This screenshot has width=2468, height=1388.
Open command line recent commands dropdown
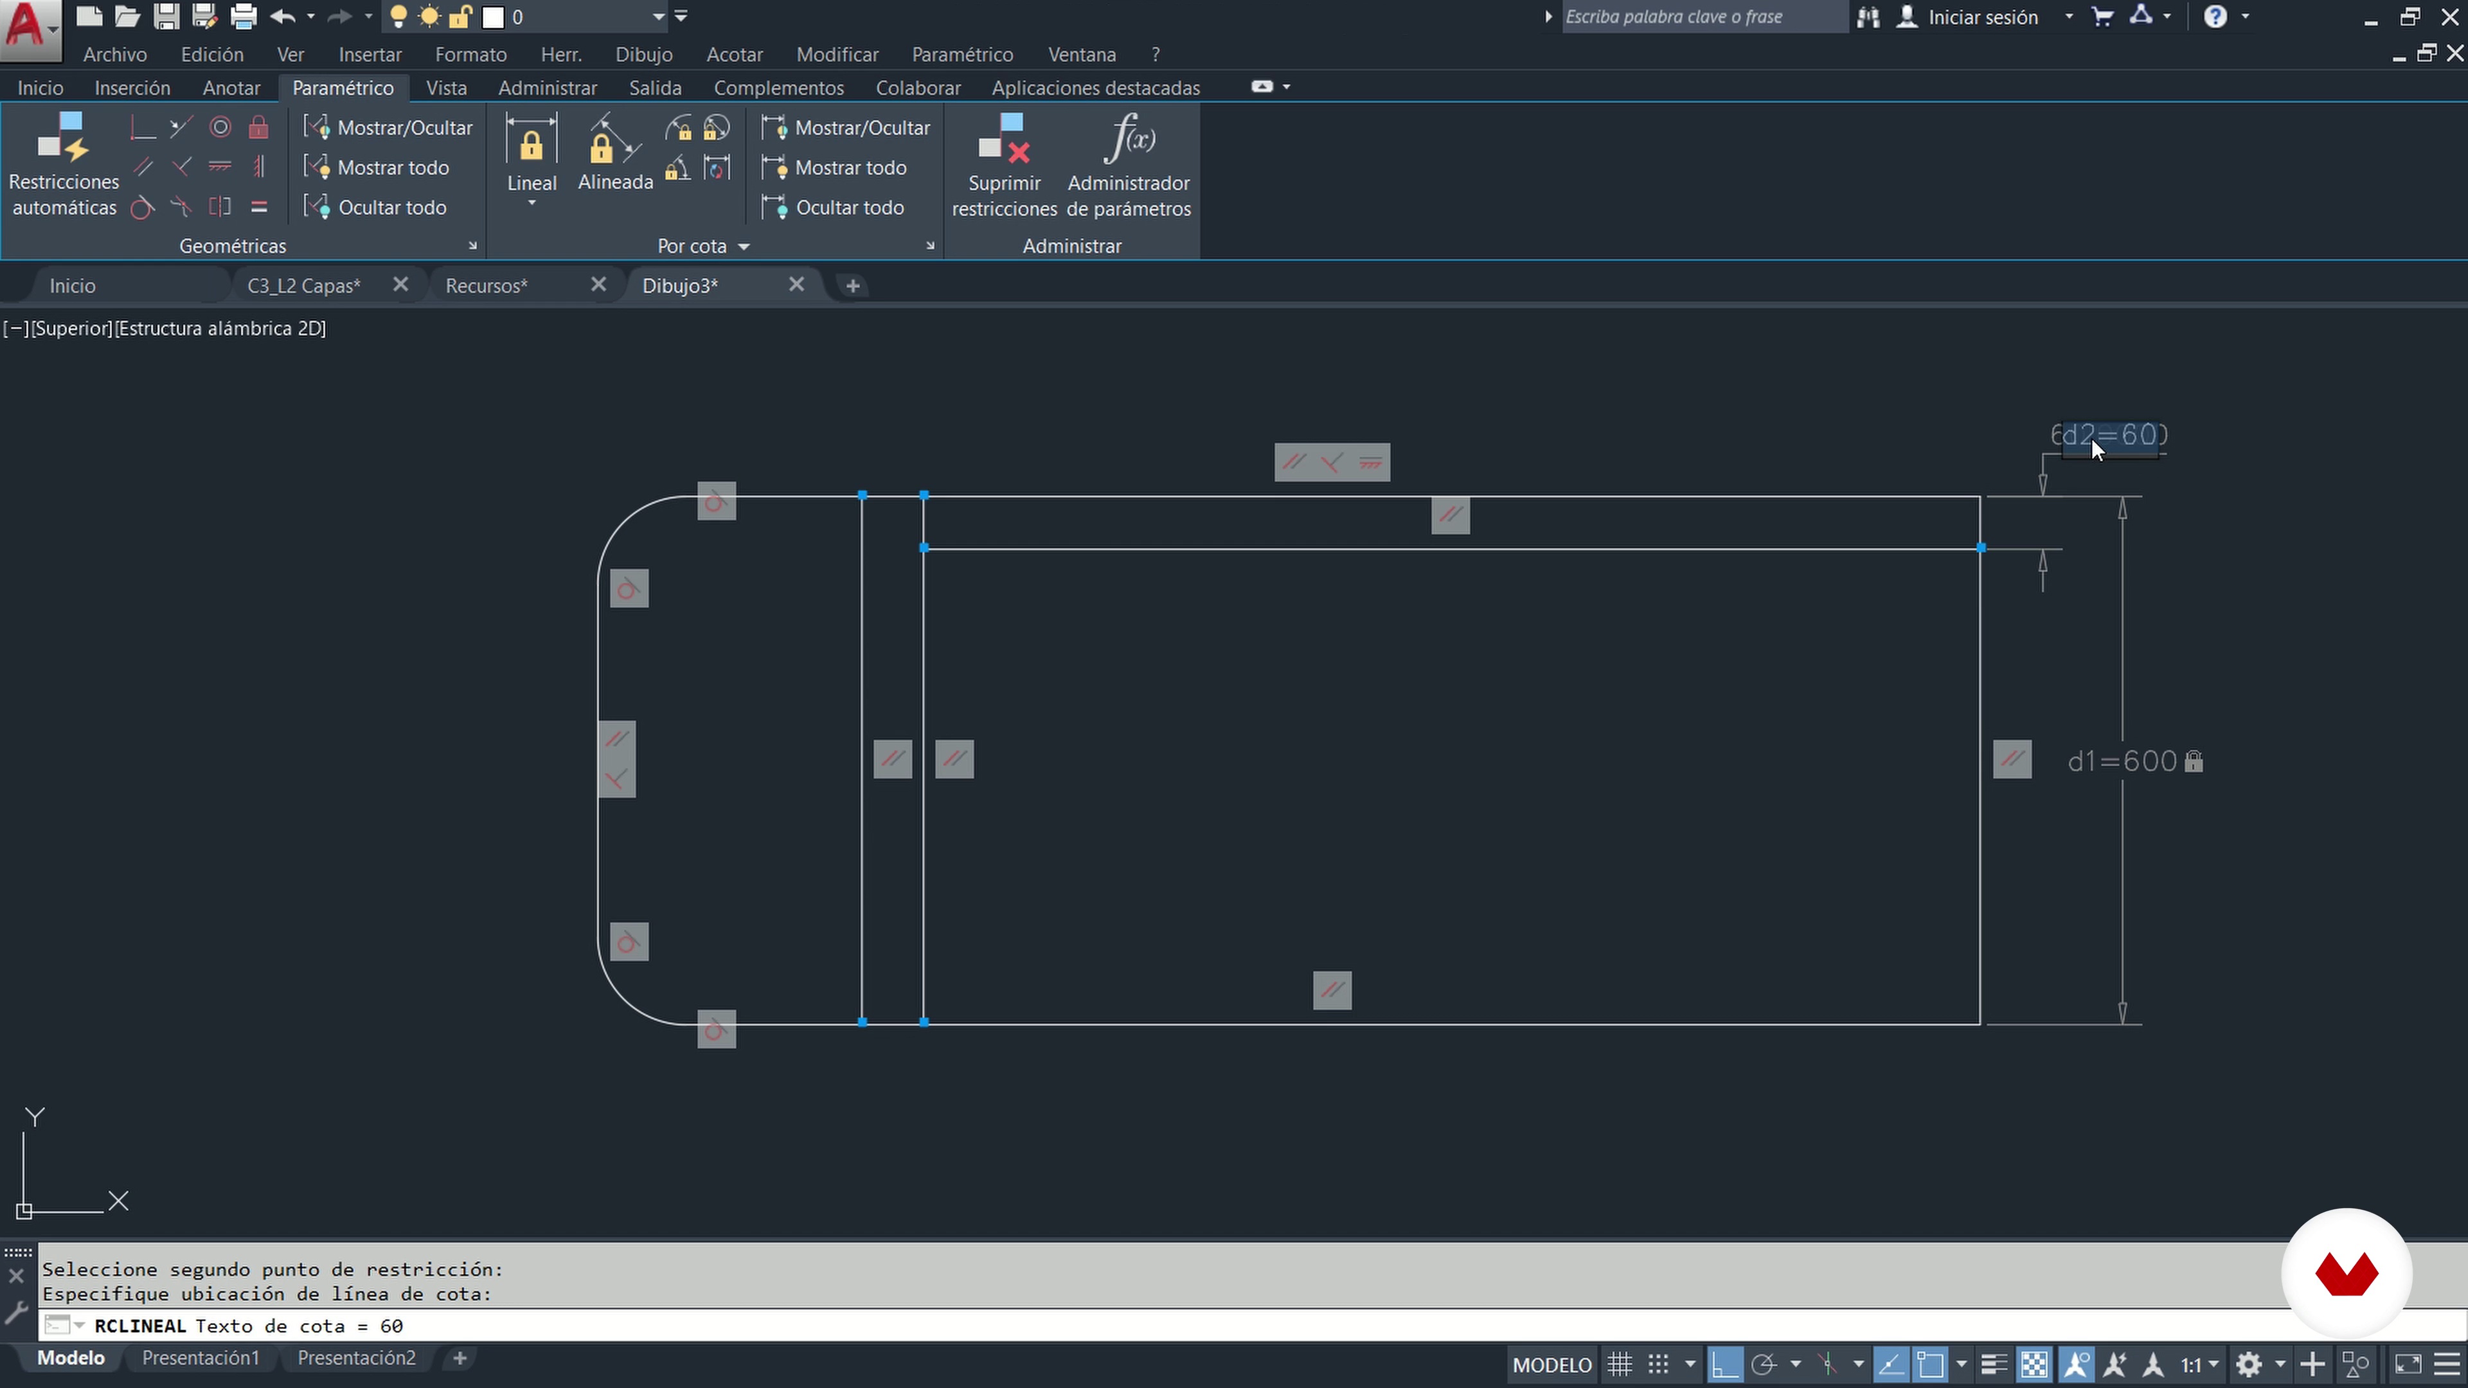(x=66, y=1326)
